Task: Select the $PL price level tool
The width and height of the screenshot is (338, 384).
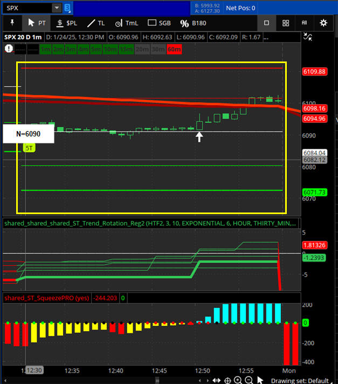Action: (x=66, y=23)
